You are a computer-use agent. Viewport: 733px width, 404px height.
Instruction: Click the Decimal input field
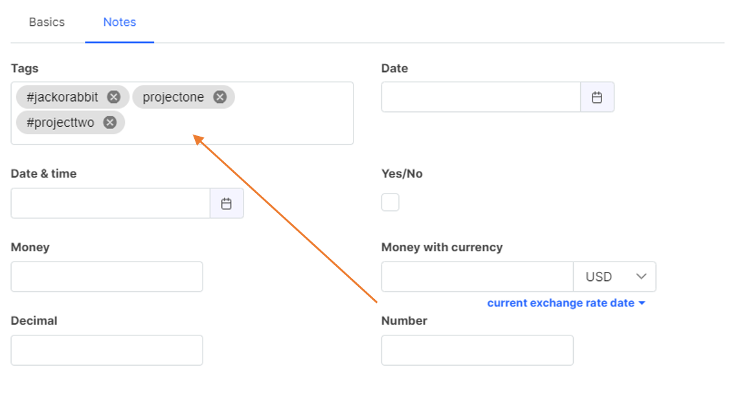click(107, 350)
